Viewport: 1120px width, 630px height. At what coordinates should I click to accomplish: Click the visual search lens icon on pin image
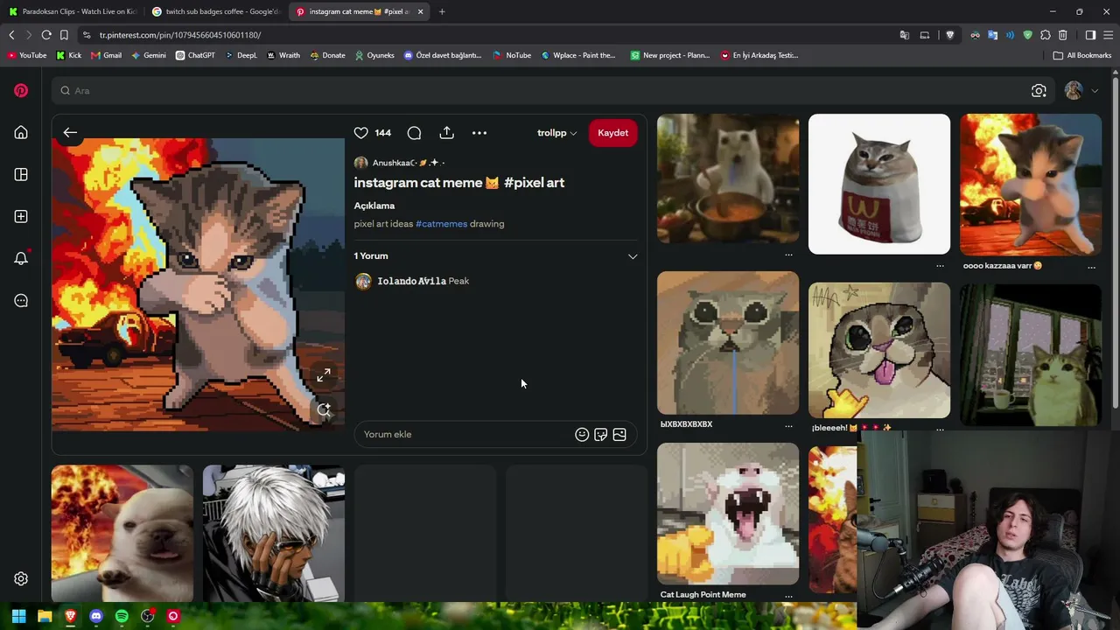click(324, 409)
